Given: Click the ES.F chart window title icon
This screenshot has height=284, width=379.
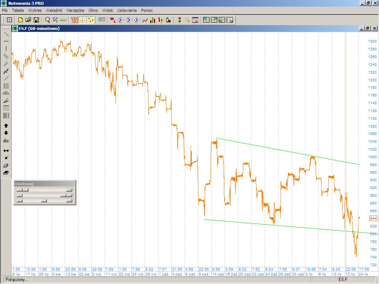Looking at the screenshot, I should pyautogui.click(x=15, y=28).
